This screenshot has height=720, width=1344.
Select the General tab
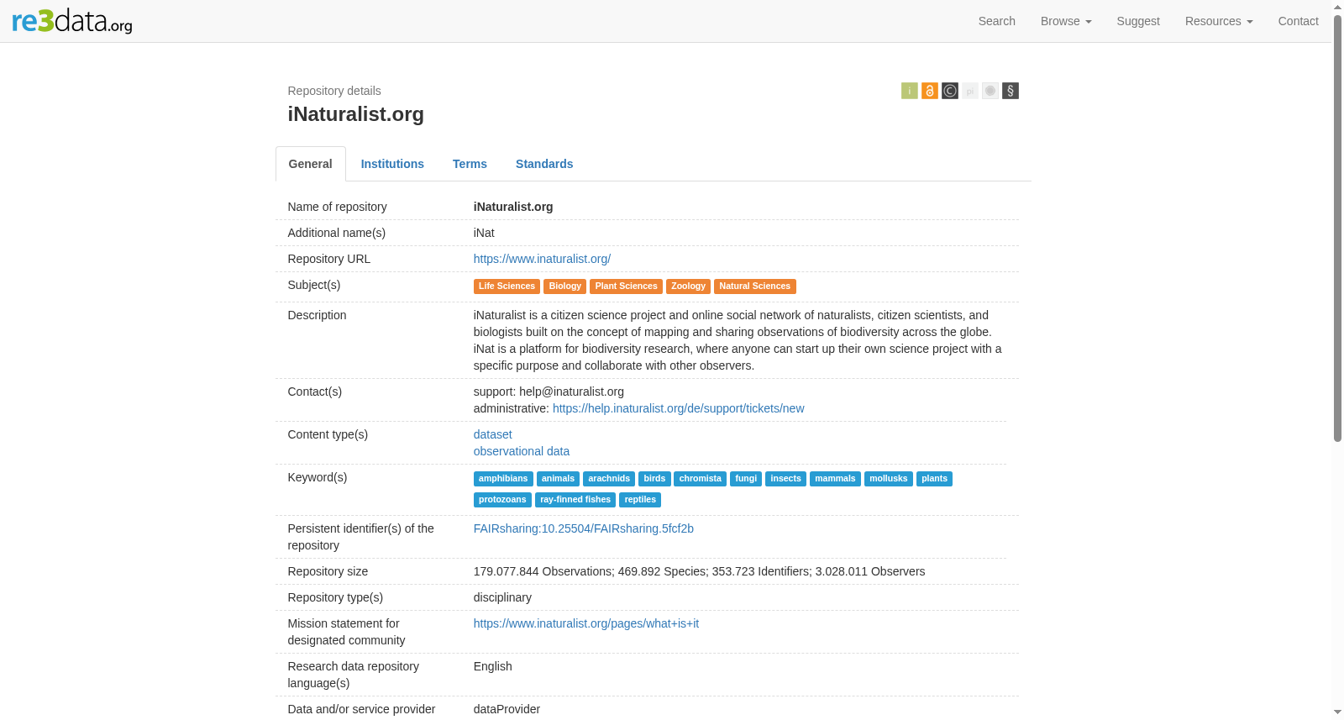click(311, 164)
